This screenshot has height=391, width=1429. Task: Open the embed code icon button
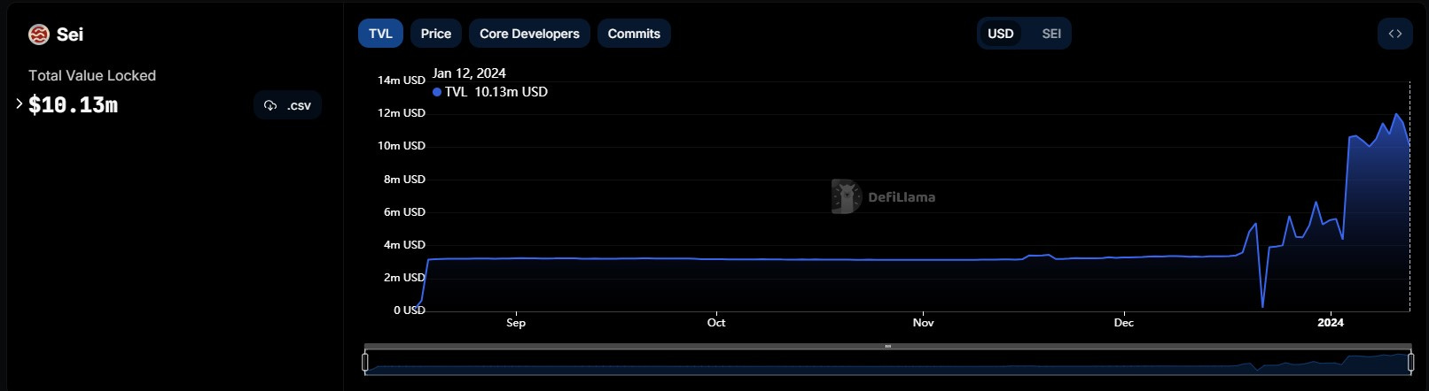pyautogui.click(x=1395, y=34)
